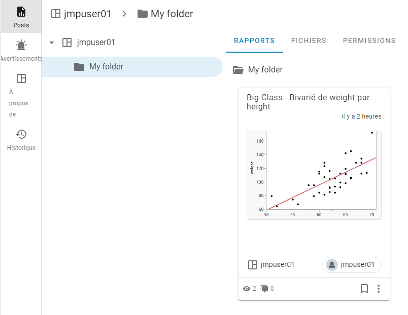Open Posts in the sidebar
Screen dimensions: 408x315
(x=21, y=17)
